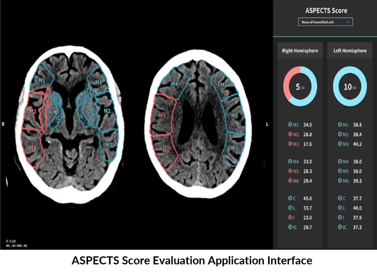Select the Left Hemisphere header tab
This screenshot has width=377, height=277.
[x=350, y=51]
